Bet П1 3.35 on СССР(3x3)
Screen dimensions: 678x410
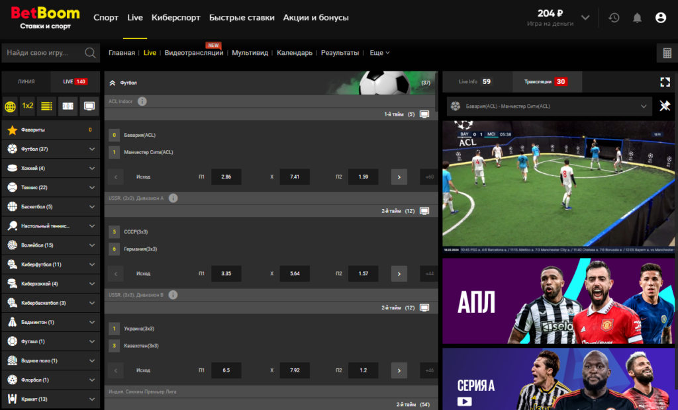226,274
